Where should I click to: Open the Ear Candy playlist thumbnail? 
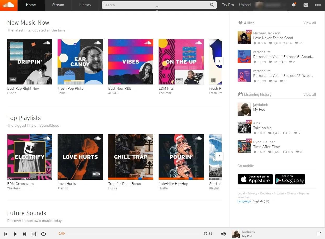80,62
